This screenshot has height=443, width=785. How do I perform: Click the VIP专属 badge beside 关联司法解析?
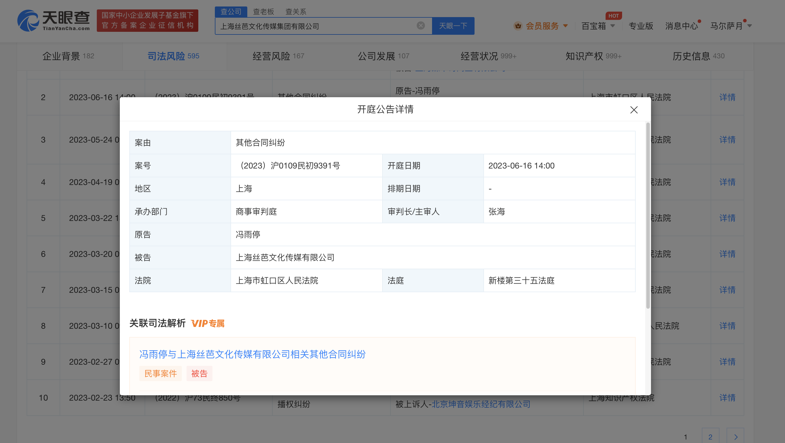[207, 323]
